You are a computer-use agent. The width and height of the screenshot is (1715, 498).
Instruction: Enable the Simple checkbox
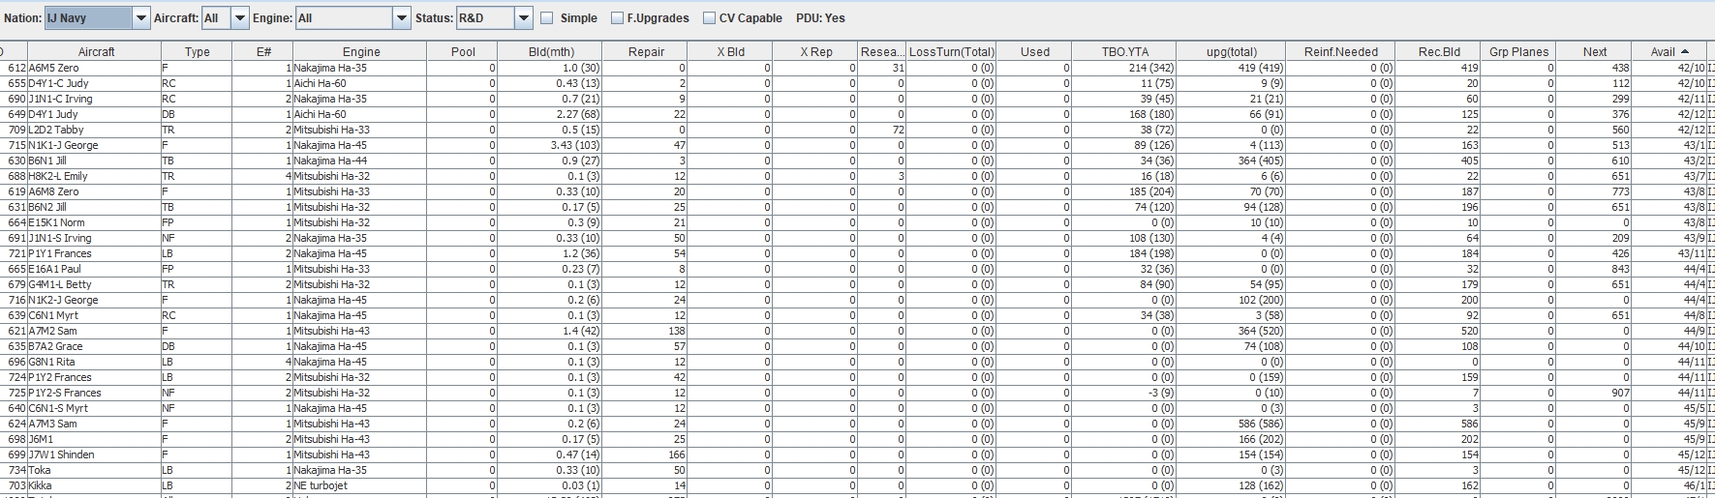tap(547, 17)
